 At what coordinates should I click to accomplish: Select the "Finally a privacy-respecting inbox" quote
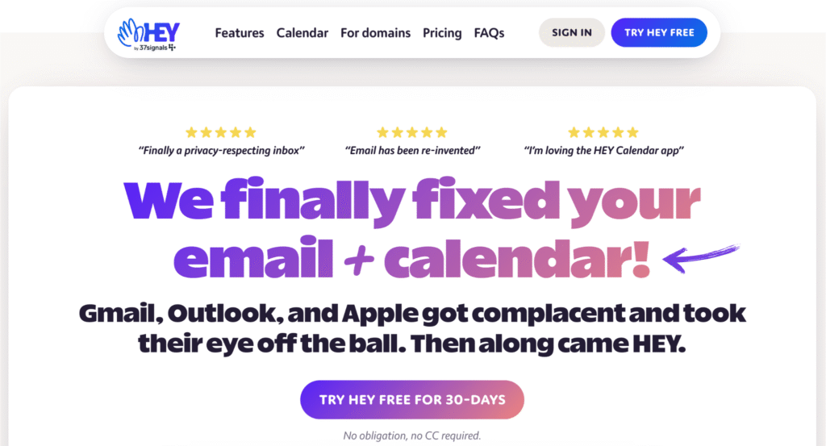[221, 150]
